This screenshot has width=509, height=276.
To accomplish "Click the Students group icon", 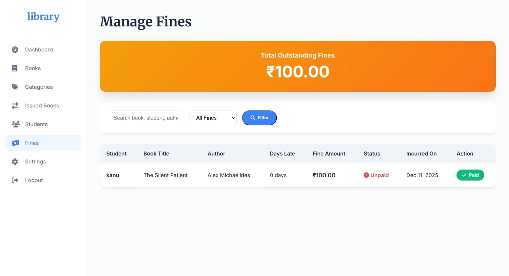I will [15, 124].
